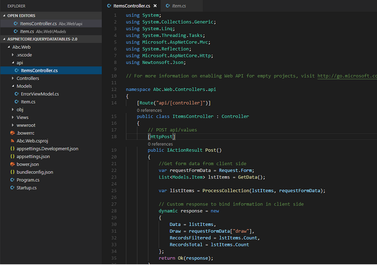Click the C# icon of ItemsController.cs tab
377x265 pixels.
click(x=109, y=6)
